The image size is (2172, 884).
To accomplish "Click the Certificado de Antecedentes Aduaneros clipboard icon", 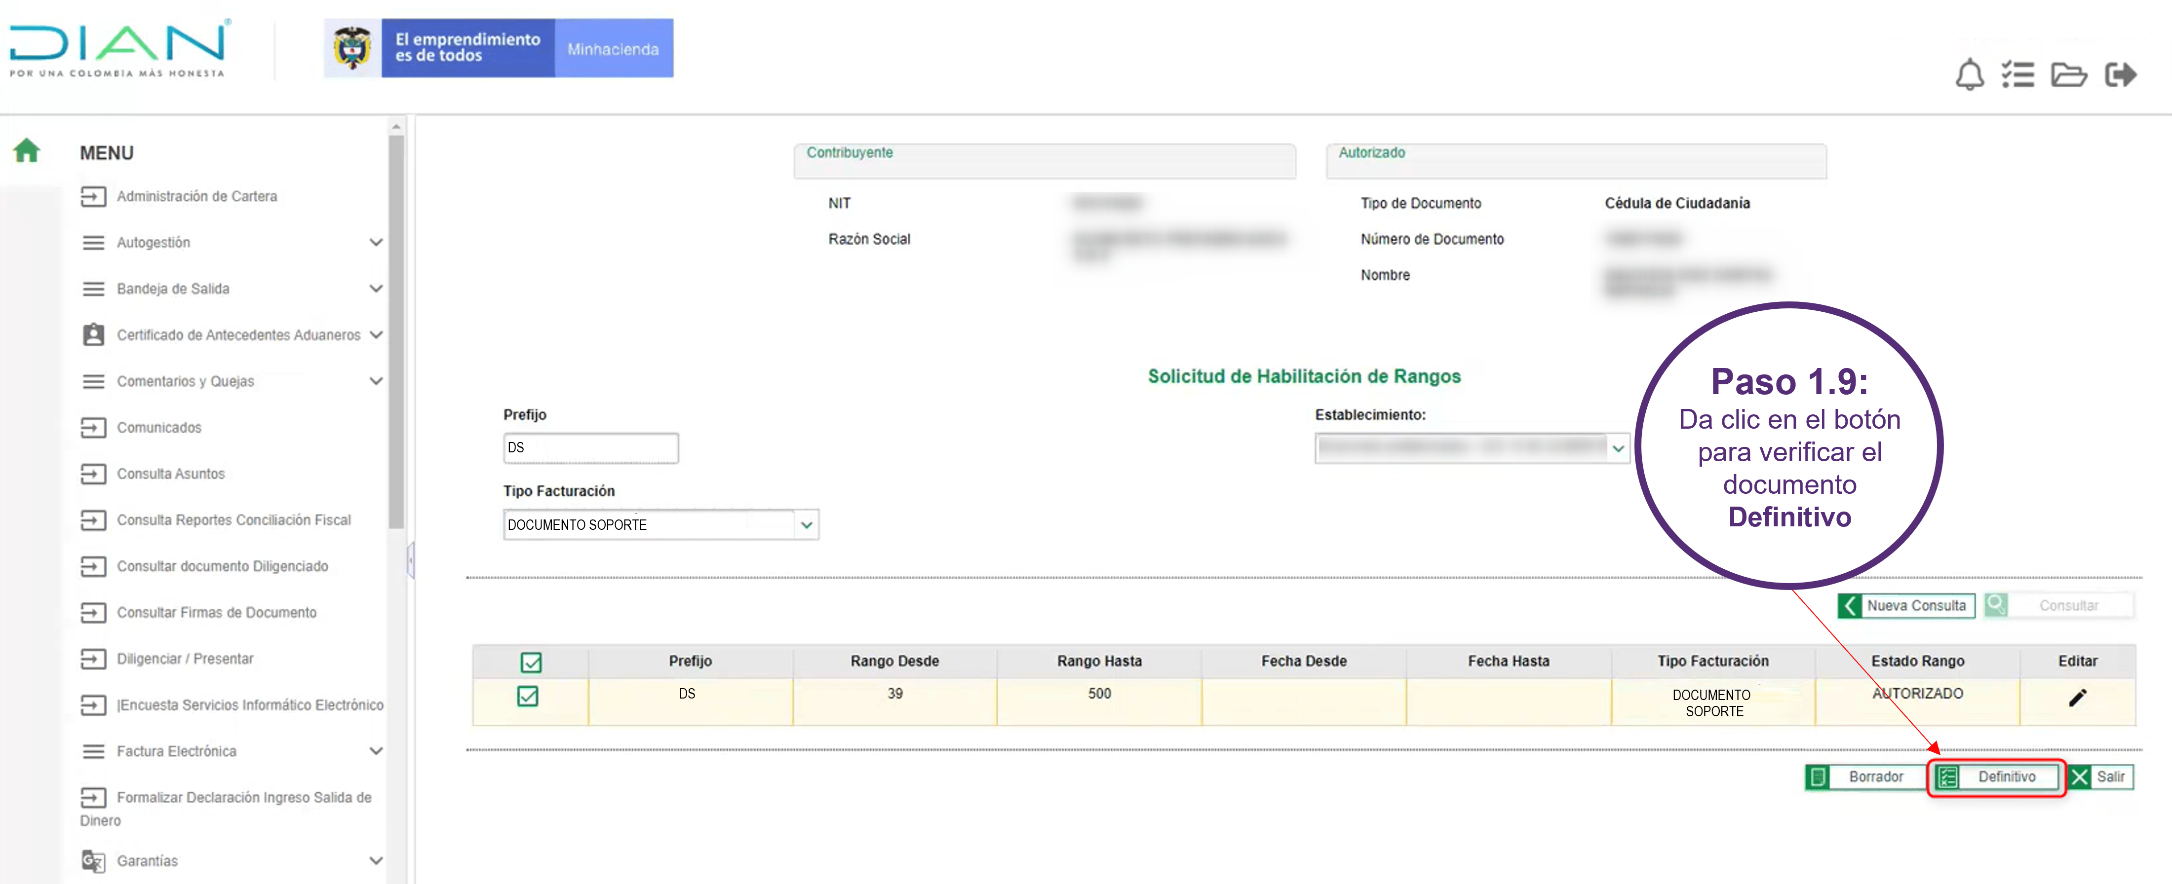I will click(93, 334).
